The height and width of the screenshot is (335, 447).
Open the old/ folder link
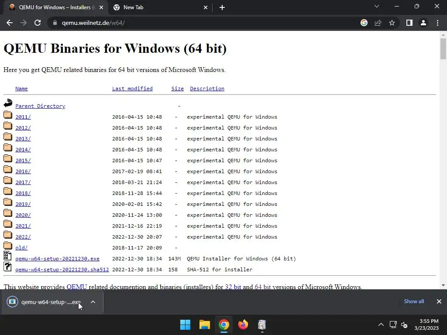point(21,248)
